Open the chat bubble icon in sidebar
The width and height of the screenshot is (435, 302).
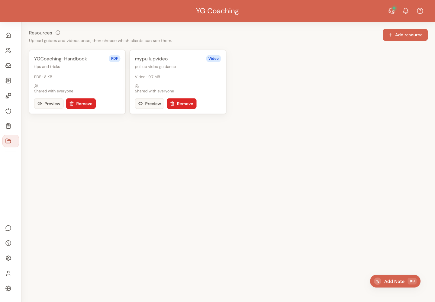pos(8,228)
